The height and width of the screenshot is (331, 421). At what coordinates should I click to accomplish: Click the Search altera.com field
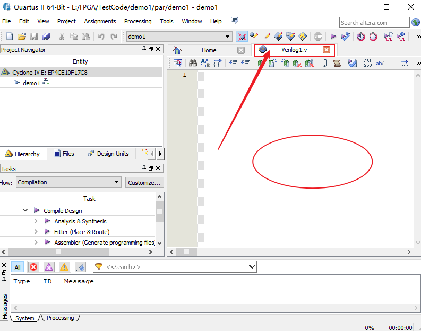[x=374, y=22]
